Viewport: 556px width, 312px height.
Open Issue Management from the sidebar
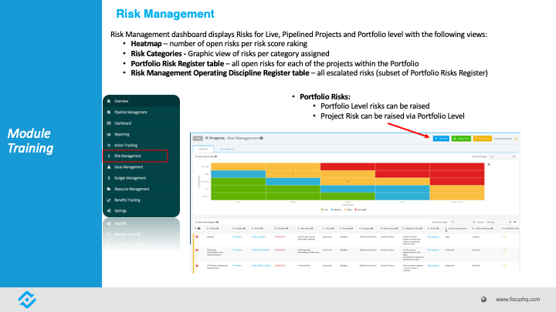click(x=128, y=167)
